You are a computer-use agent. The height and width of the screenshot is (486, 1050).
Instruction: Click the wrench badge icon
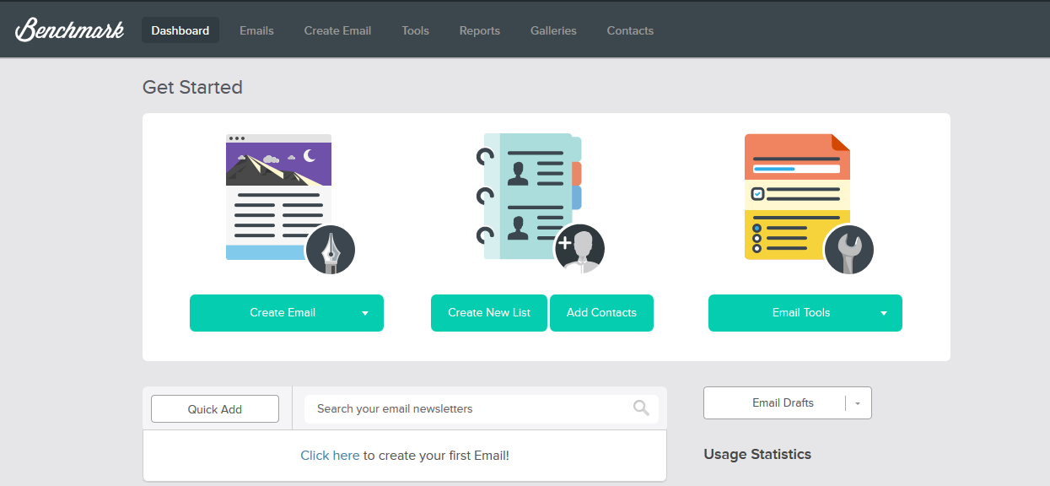[x=848, y=251]
